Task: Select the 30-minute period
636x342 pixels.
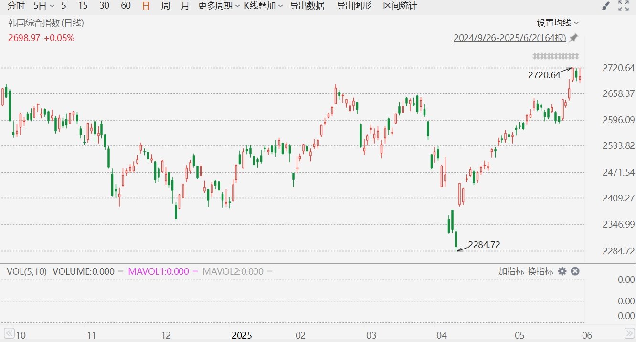Action: pyautogui.click(x=104, y=6)
